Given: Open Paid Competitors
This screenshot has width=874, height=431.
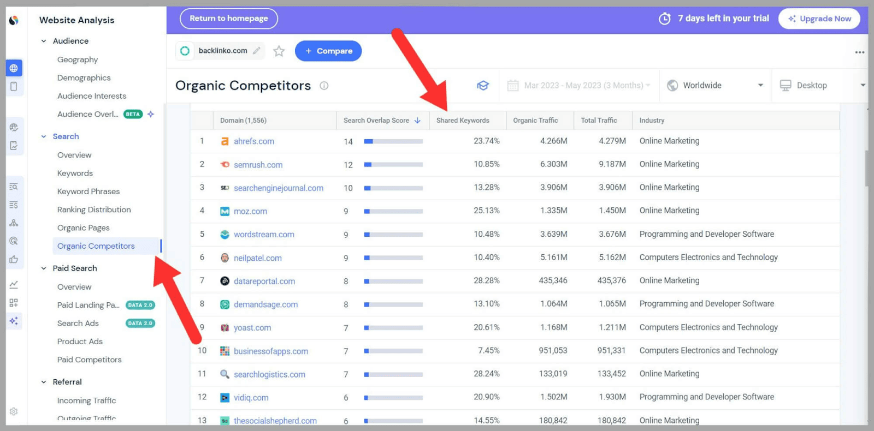Looking at the screenshot, I should tap(90, 360).
